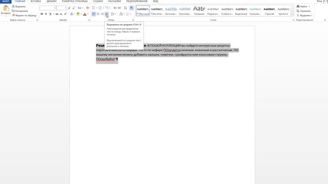The width and height of the screenshot is (328, 184).
Task: Toggle Bold (Ж) formatting
Action: 42,14
